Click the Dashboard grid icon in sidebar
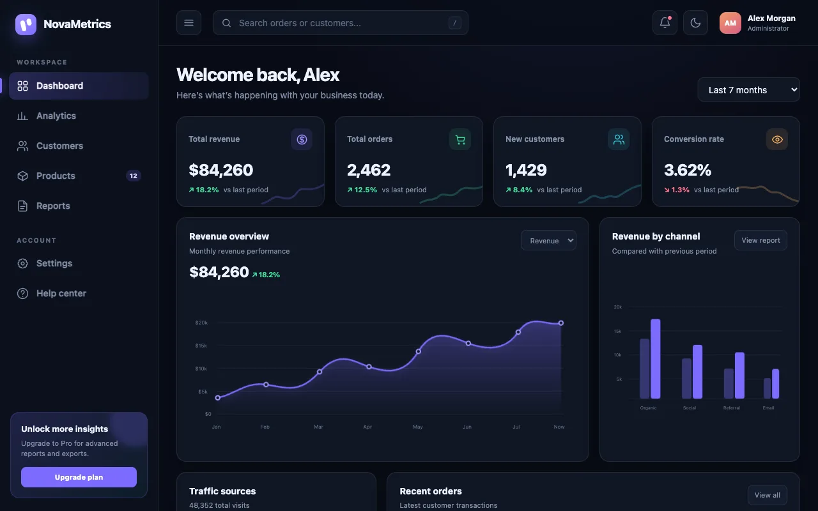 [22, 86]
